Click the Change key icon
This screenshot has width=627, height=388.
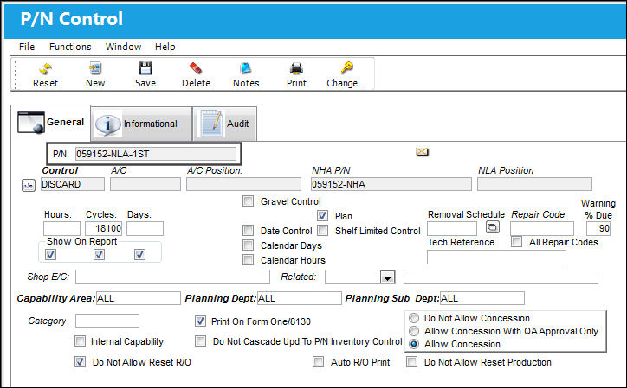(x=346, y=68)
